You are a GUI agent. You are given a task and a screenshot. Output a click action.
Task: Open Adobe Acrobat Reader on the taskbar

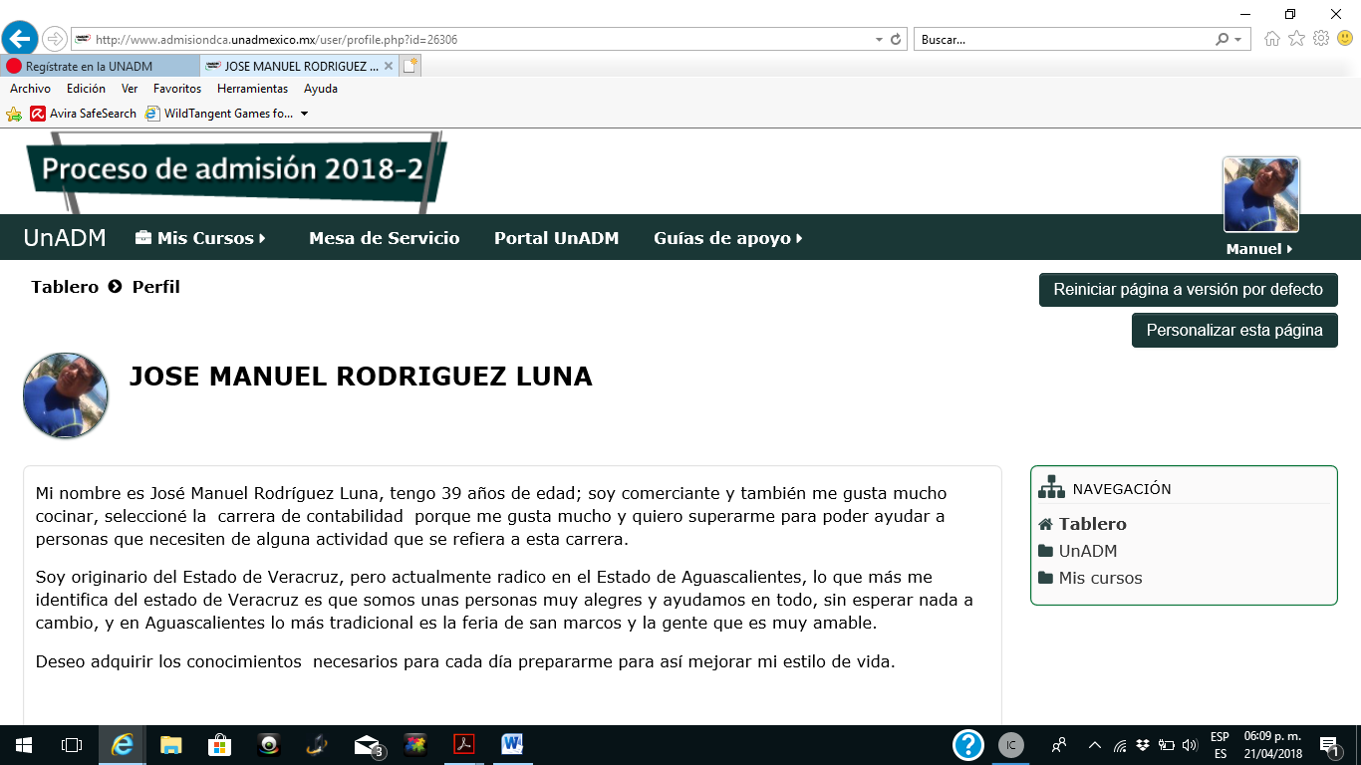[464, 745]
